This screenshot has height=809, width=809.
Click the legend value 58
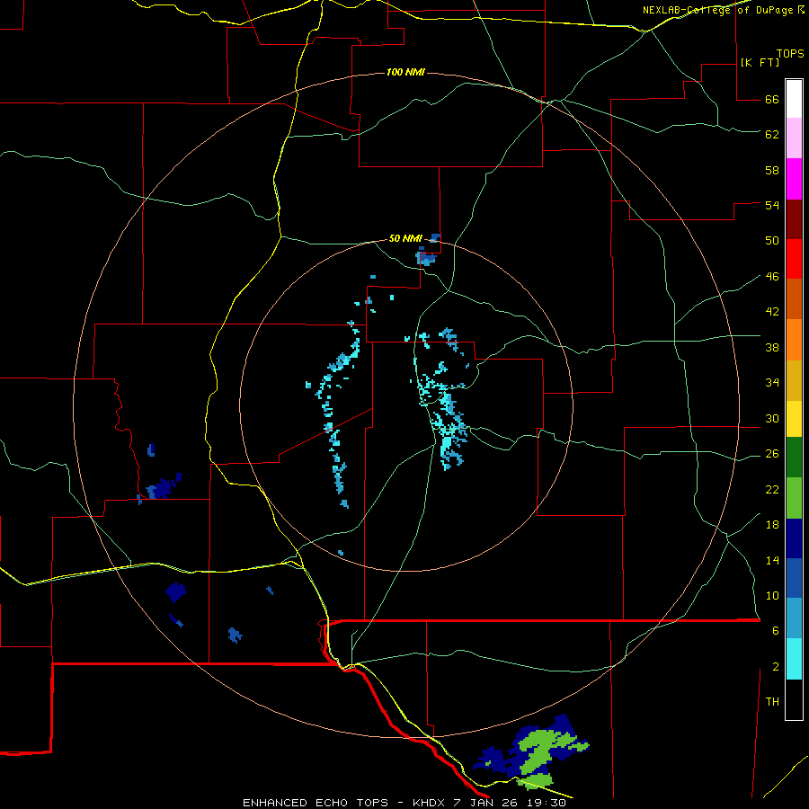[x=772, y=170]
